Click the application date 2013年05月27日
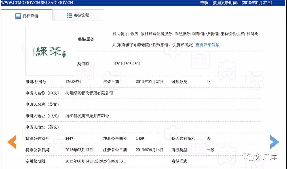Screen dimensions: 287x169 pos(150,82)
